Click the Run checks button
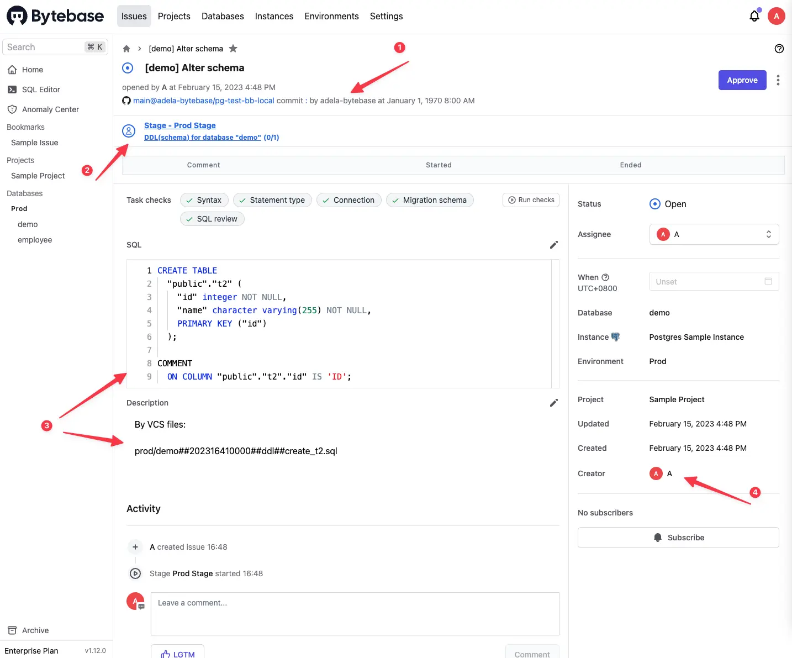Screen dimensions: 792x658 tap(531, 200)
